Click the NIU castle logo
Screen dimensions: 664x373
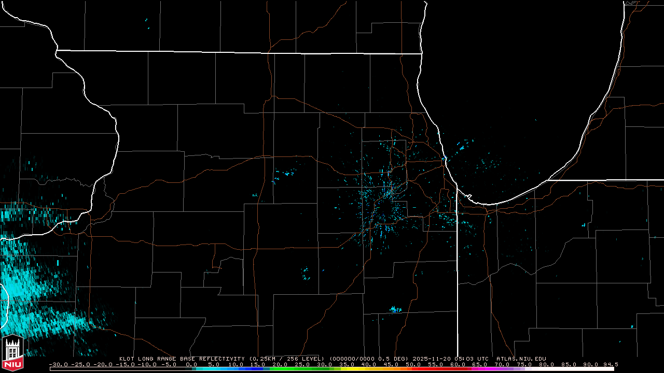coord(13,349)
